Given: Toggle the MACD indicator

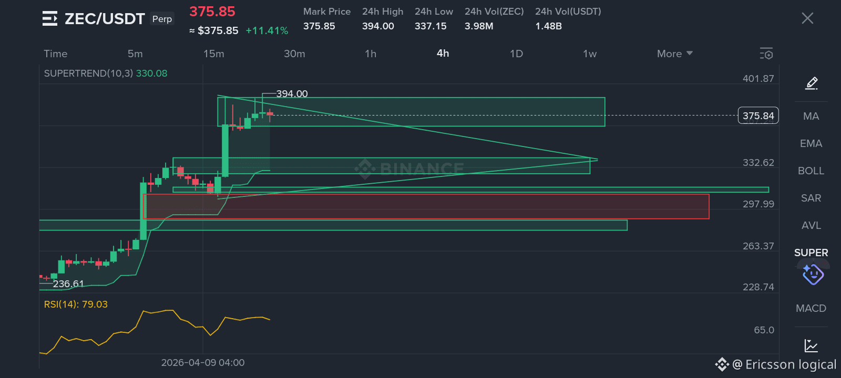Looking at the screenshot, I should tap(811, 308).
